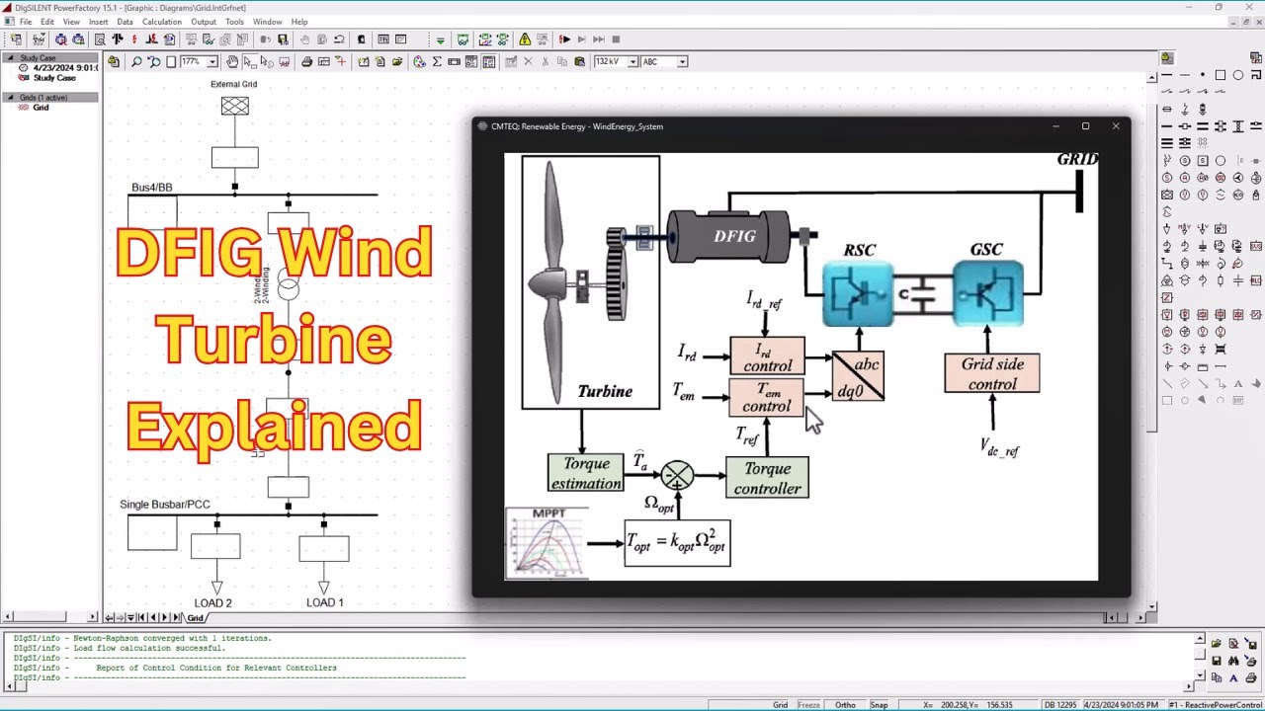Select the text annotation 'A' tool in palette

(x=1238, y=384)
